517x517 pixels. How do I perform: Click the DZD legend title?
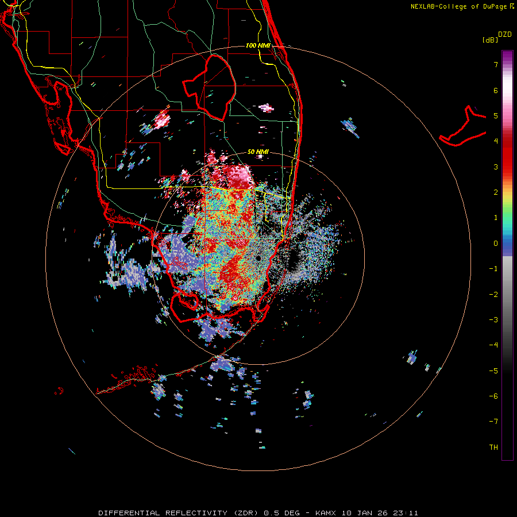(505, 34)
